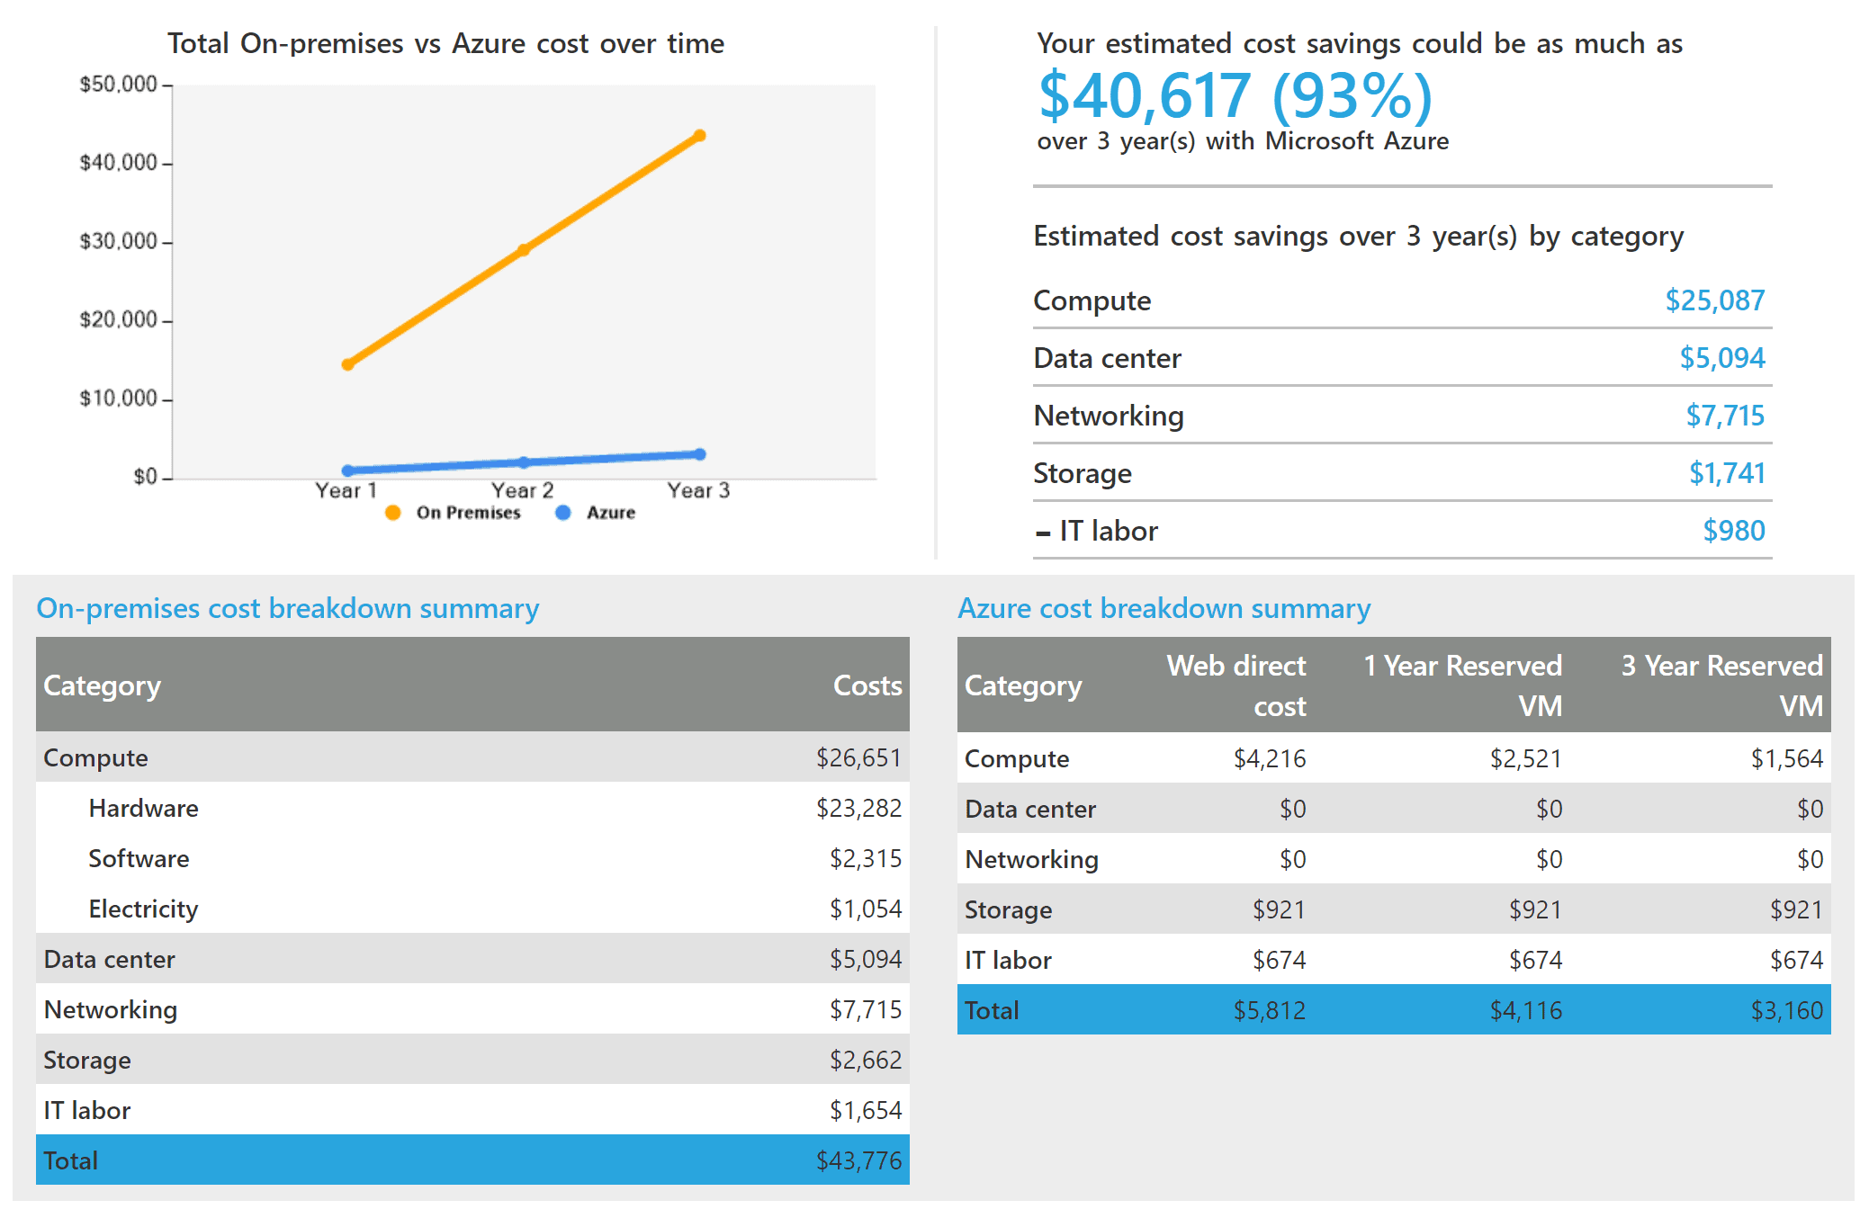Click the Azure table Total row
Screen dimensions: 1869x1209
[x=1393, y=1009]
